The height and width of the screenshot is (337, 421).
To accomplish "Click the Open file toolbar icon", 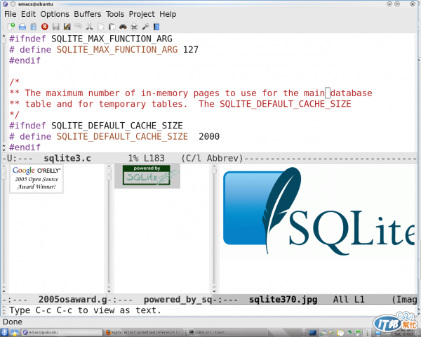I will point(22,27).
